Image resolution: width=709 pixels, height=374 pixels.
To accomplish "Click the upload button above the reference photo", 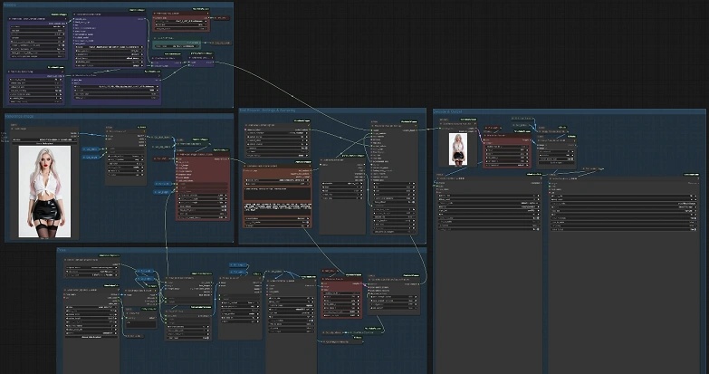I will pos(44,143).
